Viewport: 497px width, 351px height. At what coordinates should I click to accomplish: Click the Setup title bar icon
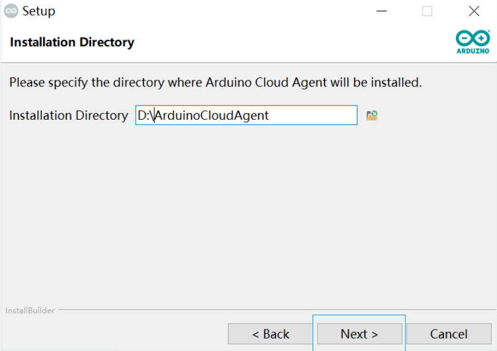[11, 11]
